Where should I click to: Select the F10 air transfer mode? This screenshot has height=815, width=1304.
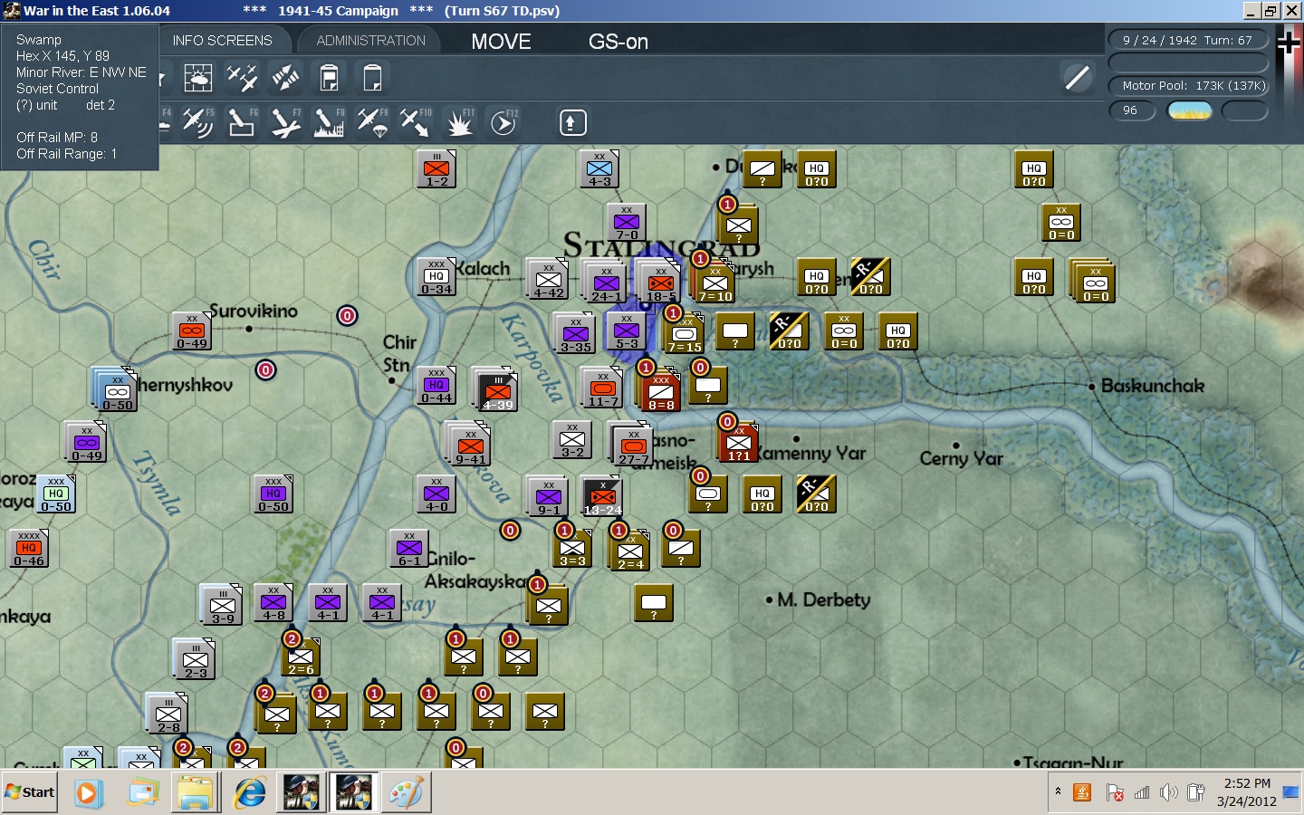click(416, 122)
